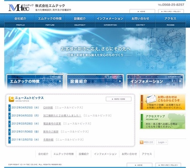
Task: Click the date text 2012年04月25日(水)
Action: (x=25, y=108)
